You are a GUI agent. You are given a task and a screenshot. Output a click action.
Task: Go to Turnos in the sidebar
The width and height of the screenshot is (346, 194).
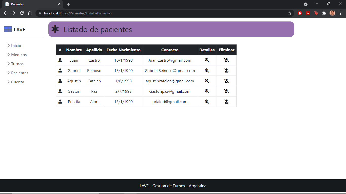click(x=17, y=64)
